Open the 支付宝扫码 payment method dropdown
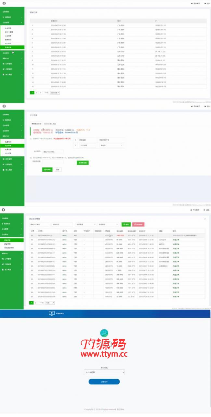 [104, 372]
